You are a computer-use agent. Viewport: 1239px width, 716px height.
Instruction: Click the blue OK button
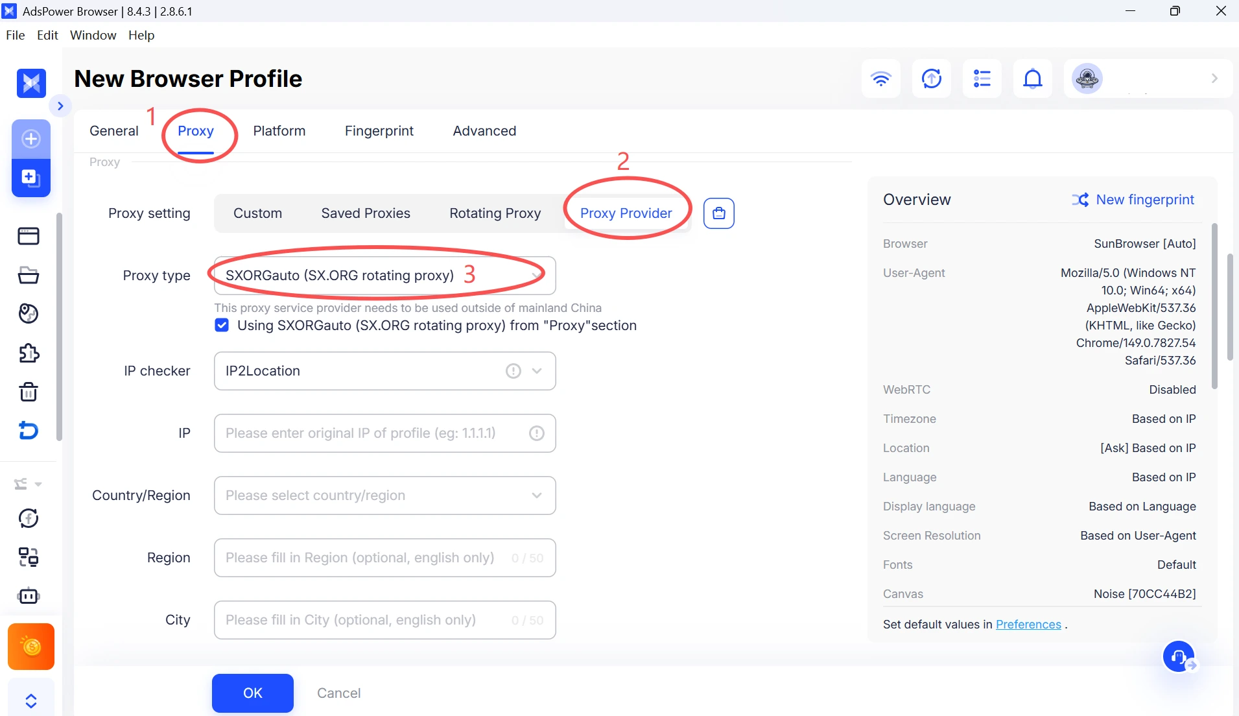point(253,693)
